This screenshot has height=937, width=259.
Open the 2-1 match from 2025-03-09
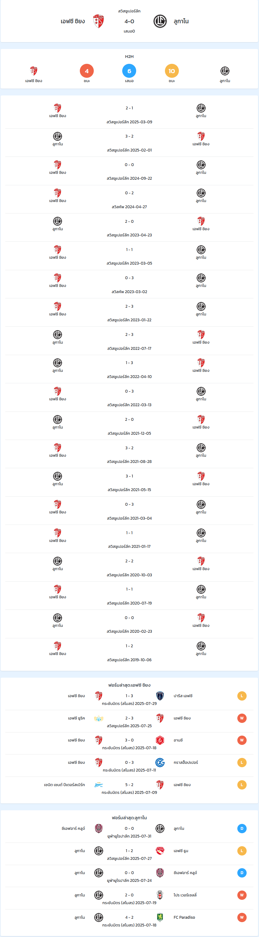[129, 114]
